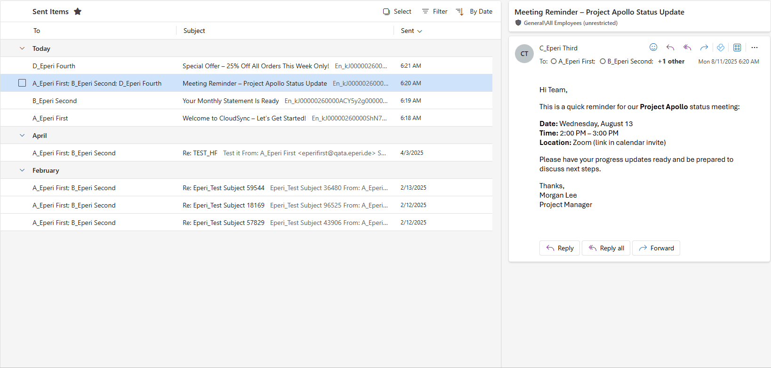Click the apps grid icon in message header
The height and width of the screenshot is (368, 771).
(x=737, y=47)
